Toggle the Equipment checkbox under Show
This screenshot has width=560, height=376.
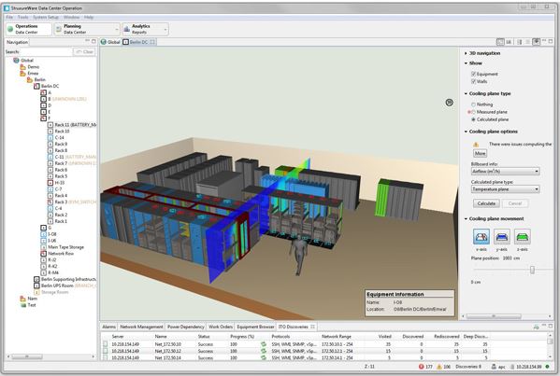pyautogui.click(x=473, y=74)
